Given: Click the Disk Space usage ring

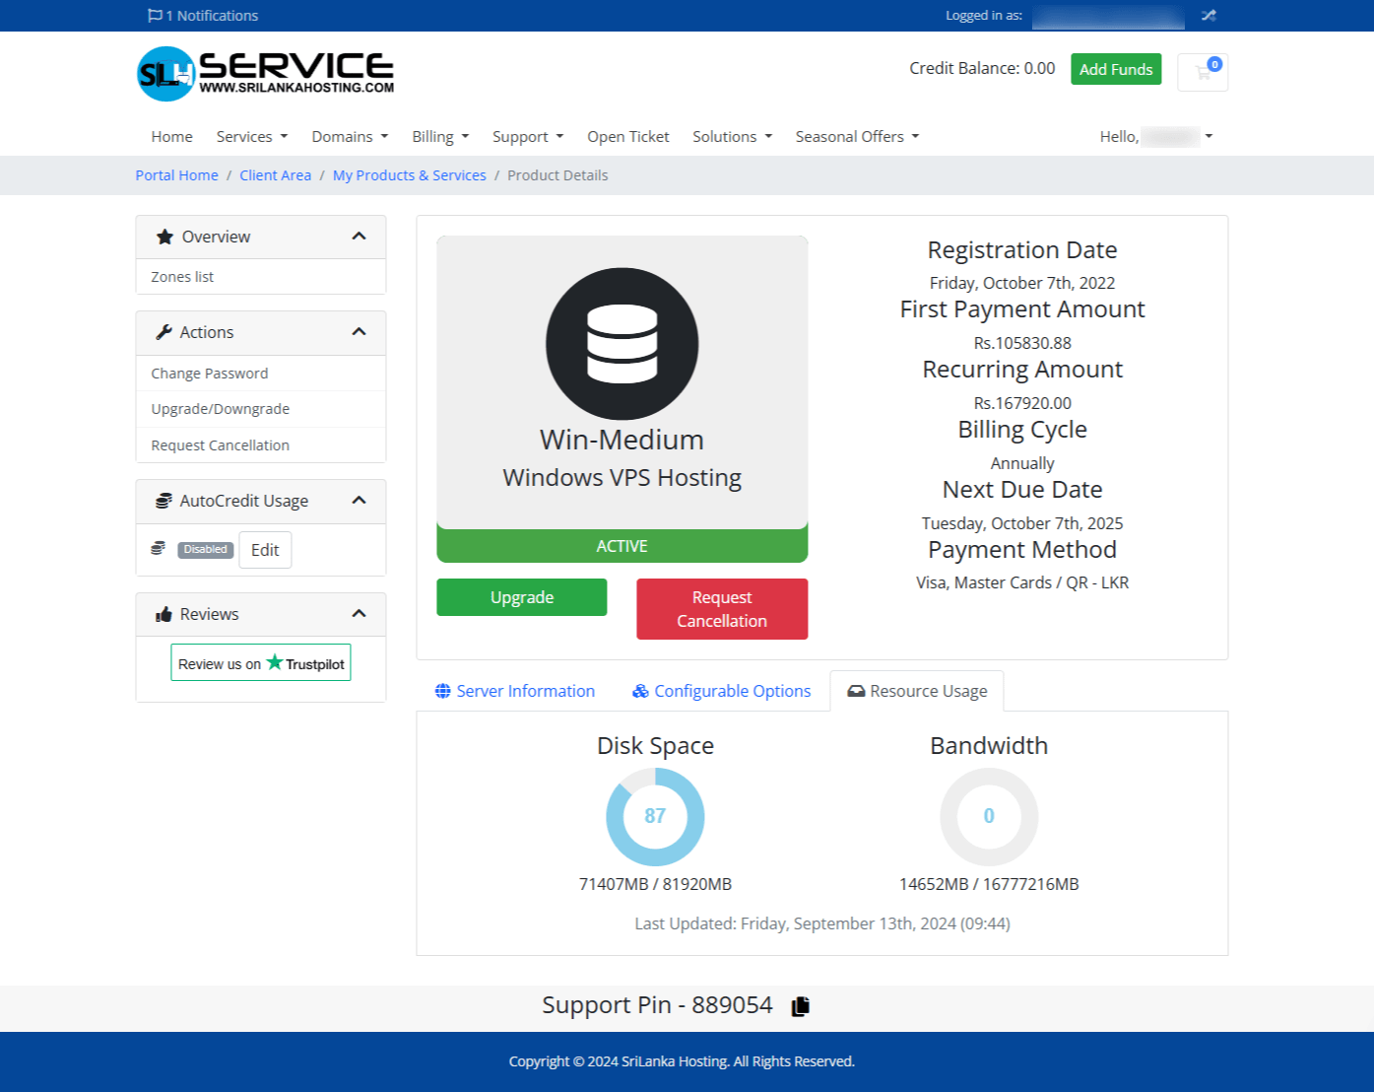Looking at the screenshot, I should click(655, 817).
